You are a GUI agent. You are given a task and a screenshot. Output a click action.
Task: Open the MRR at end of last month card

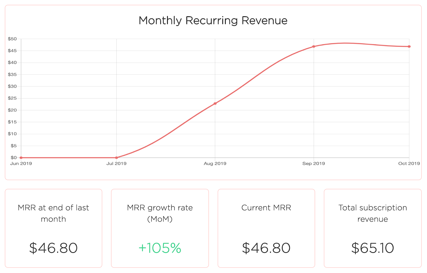pyautogui.click(x=53, y=228)
